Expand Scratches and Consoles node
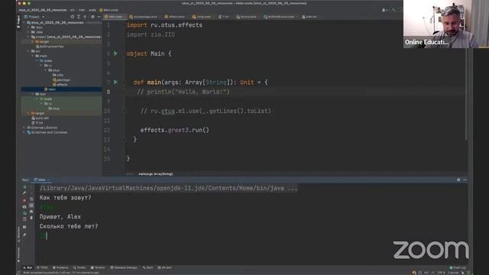 [x=24, y=132]
